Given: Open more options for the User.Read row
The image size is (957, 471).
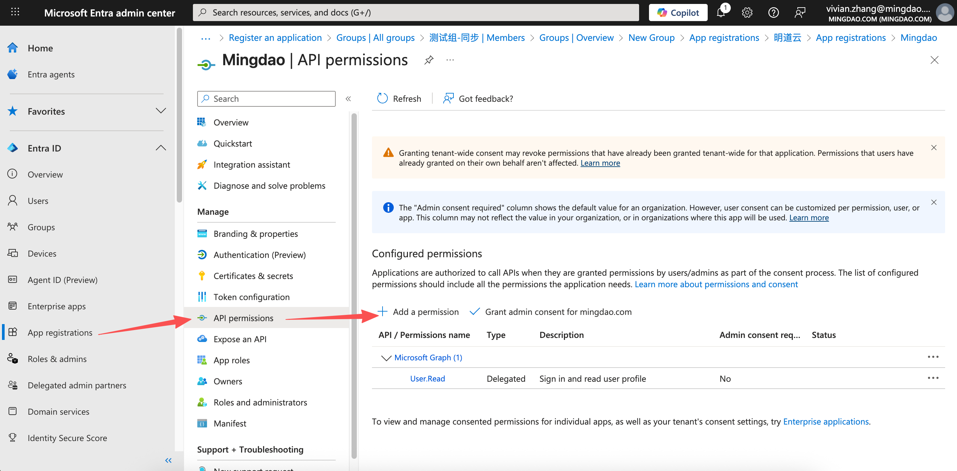Looking at the screenshot, I should click(933, 378).
